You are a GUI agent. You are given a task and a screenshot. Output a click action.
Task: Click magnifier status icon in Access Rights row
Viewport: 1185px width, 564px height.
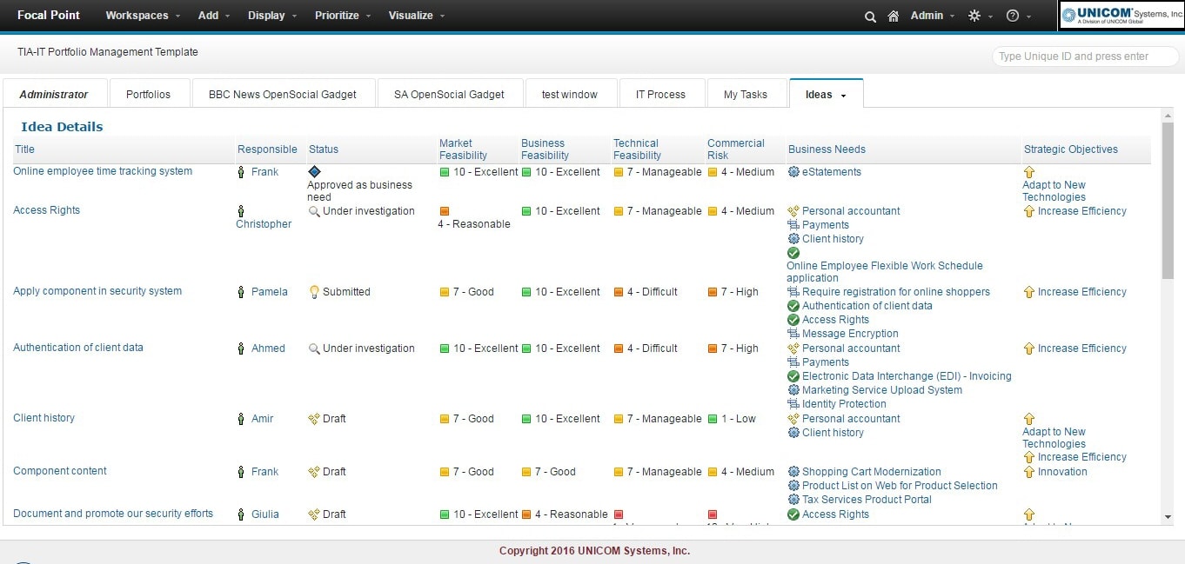(314, 211)
